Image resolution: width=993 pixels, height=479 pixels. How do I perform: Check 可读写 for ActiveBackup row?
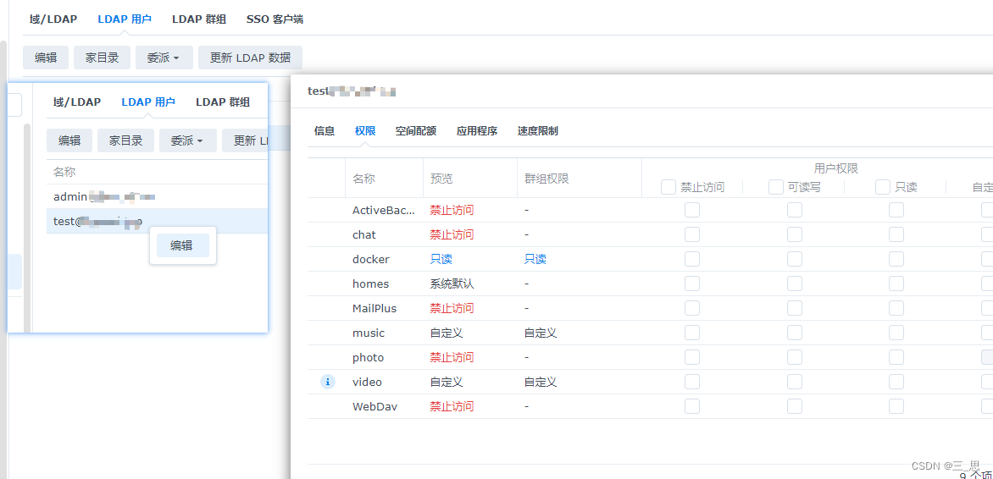tap(795, 210)
